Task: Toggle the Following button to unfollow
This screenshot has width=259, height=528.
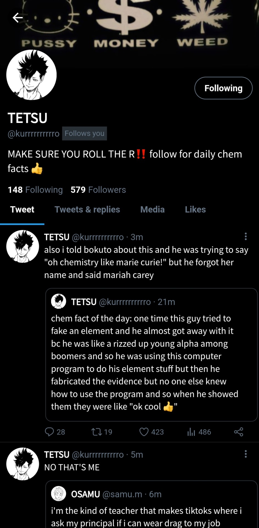Action: (223, 88)
